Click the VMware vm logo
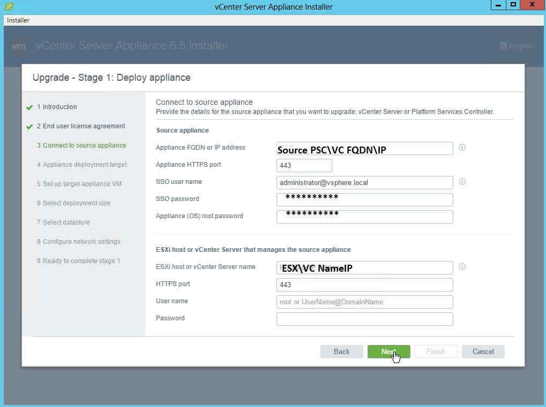The image size is (546, 407). tap(19, 46)
